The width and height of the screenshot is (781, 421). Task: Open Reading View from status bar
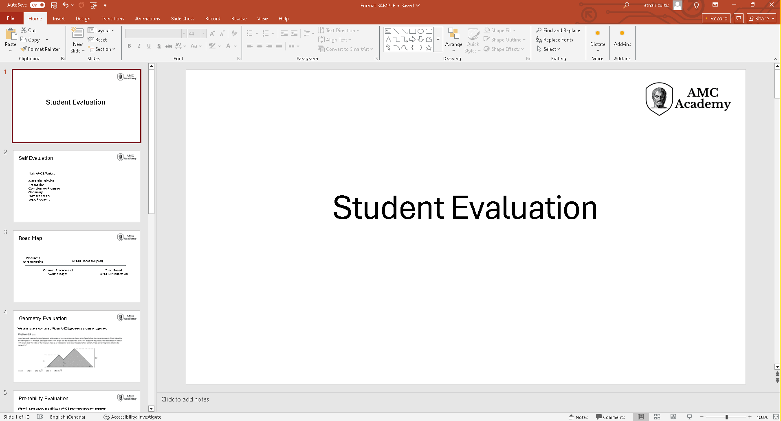673,417
